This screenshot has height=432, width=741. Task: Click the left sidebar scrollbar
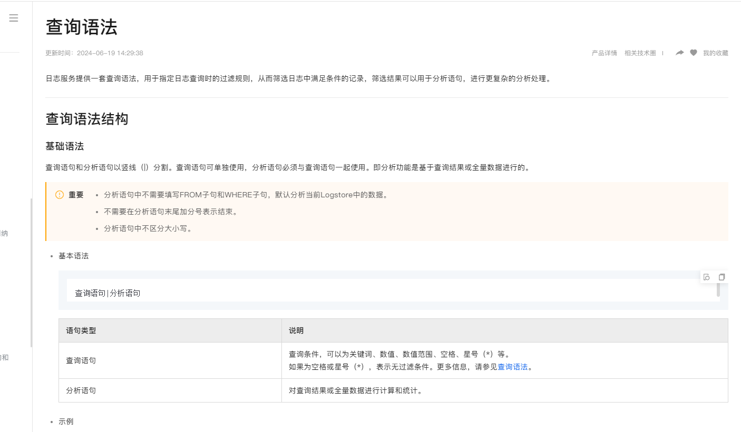coord(31,273)
